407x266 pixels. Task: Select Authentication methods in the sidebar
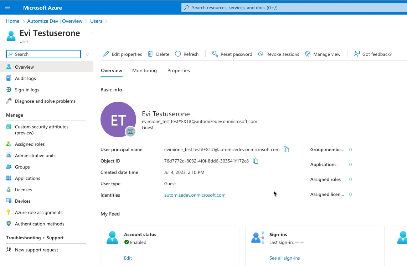[x=40, y=224]
